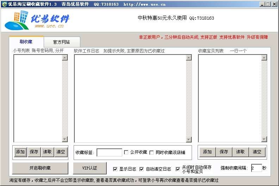Viewport: 279px width, 186px height.
Task: Close the 优易淘宝刷收藏软件 window
Action: (x=274, y=4)
